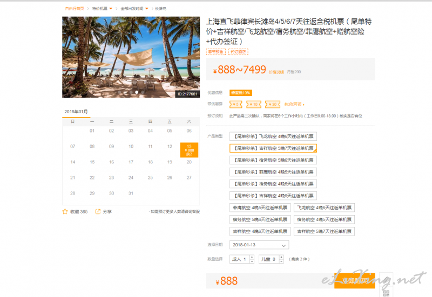Click the 蜂蜜抵10% discount badge
This screenshot has height=297, width=432.
click(x=240, y=93)
